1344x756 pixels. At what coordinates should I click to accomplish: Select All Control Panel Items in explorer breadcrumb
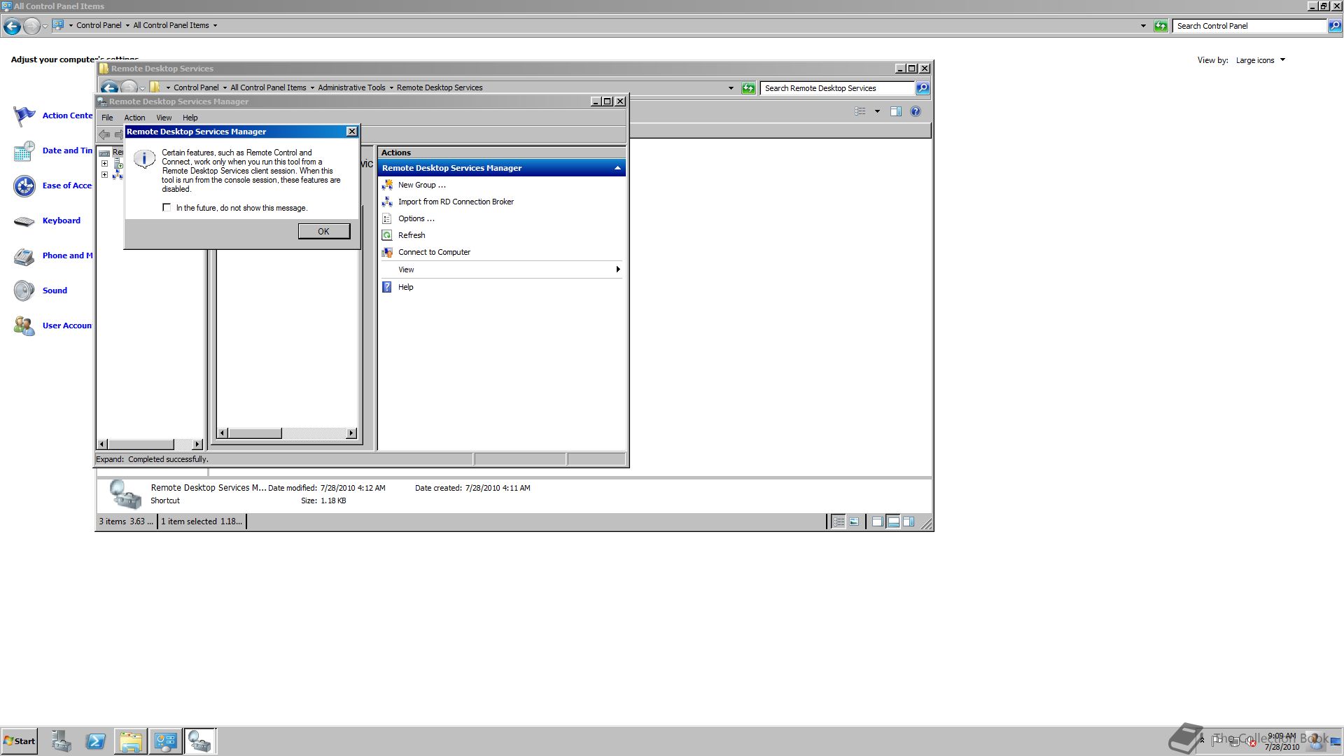268,87
